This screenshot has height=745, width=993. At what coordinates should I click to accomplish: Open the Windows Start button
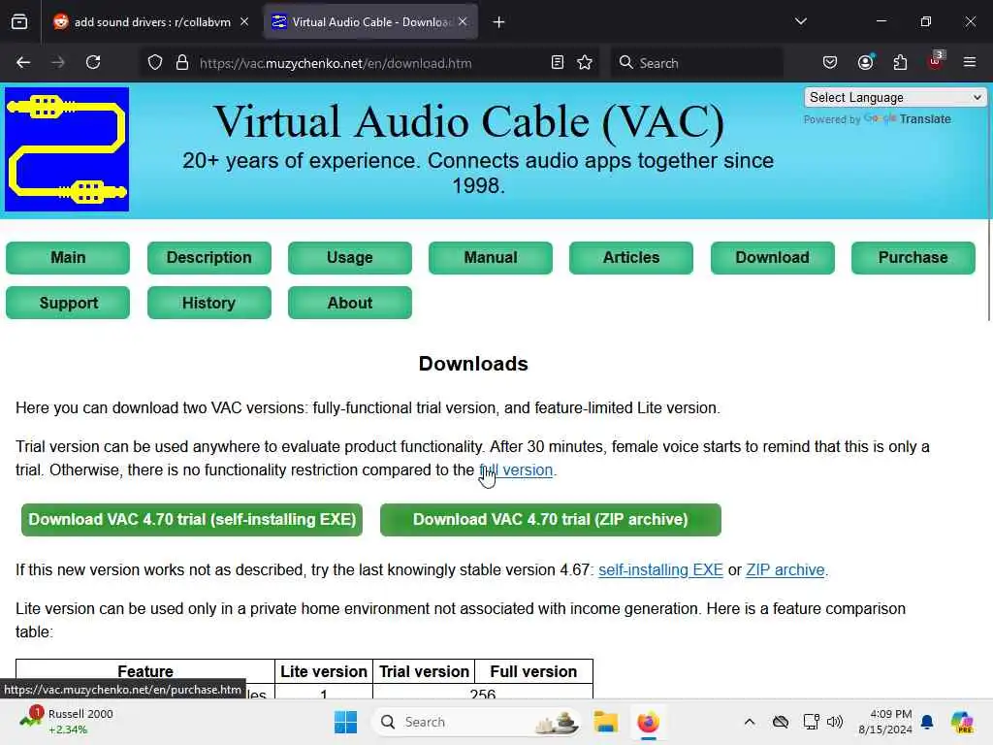346,722
